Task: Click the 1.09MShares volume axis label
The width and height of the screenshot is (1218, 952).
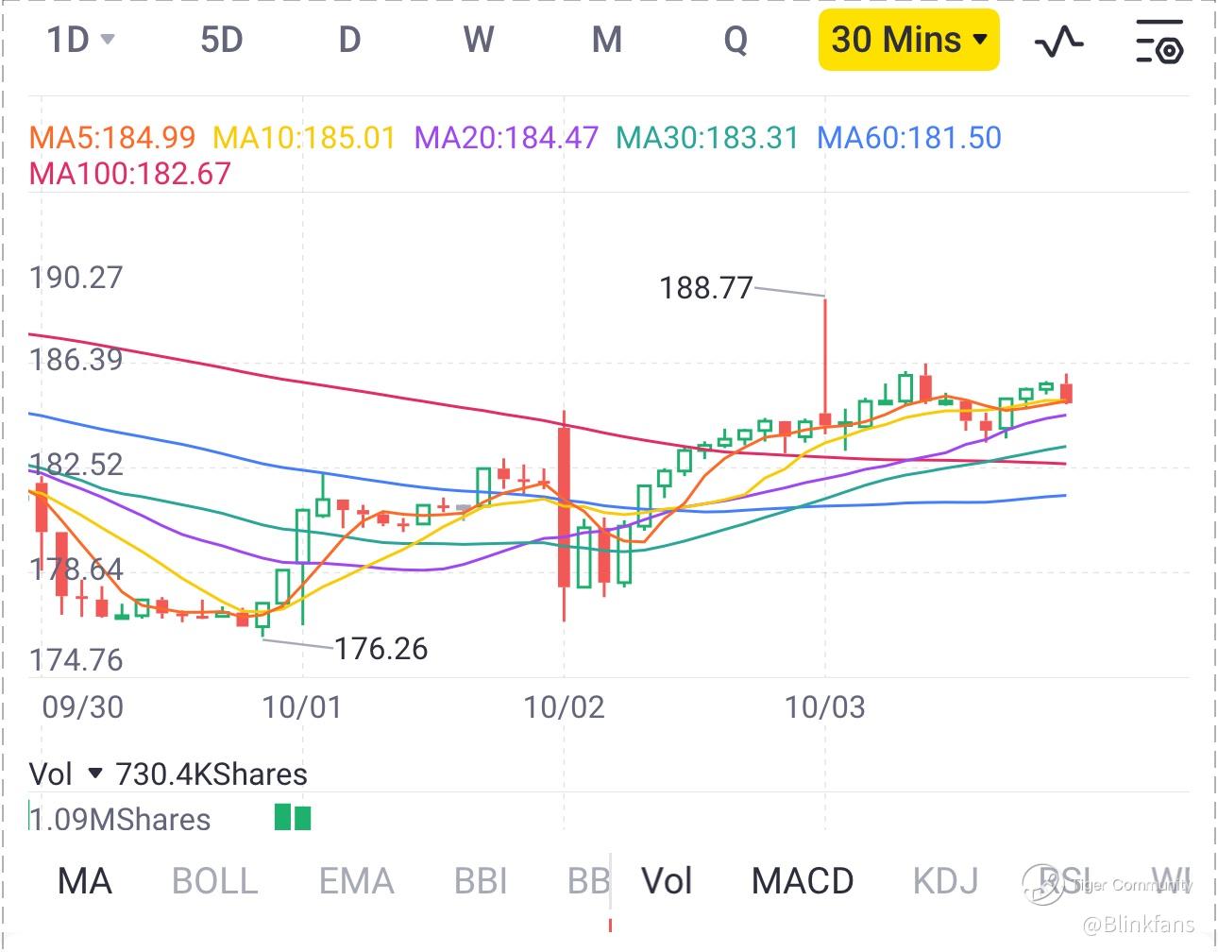Action: pos(121,819)
